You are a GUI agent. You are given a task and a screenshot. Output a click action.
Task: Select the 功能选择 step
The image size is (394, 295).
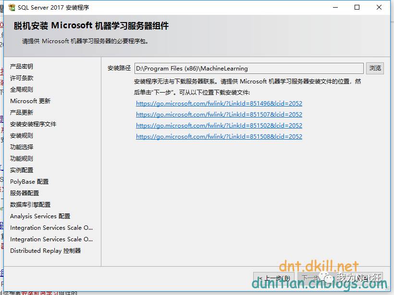pos(22,147)
